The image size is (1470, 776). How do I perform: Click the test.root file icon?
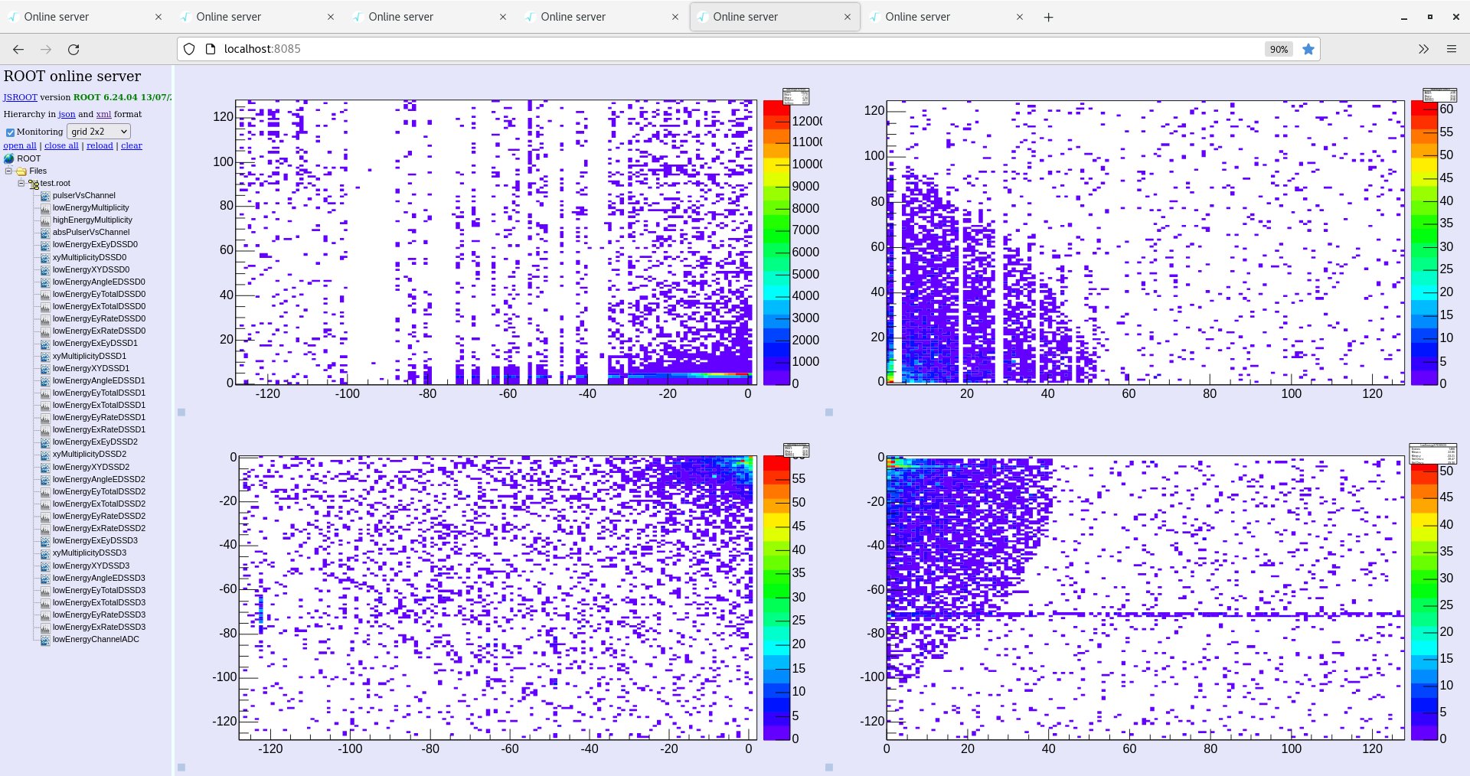(x=34, y=183)
